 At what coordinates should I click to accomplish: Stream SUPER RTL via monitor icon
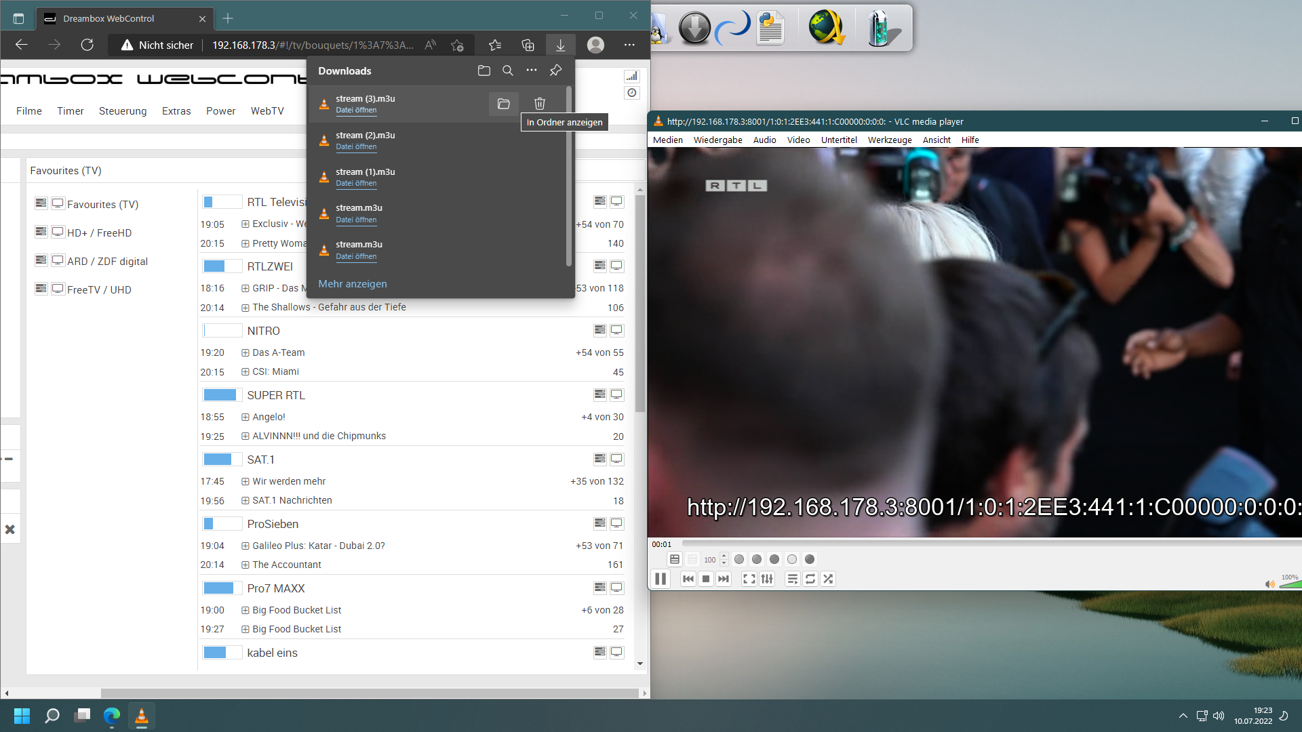coord(616,394)
